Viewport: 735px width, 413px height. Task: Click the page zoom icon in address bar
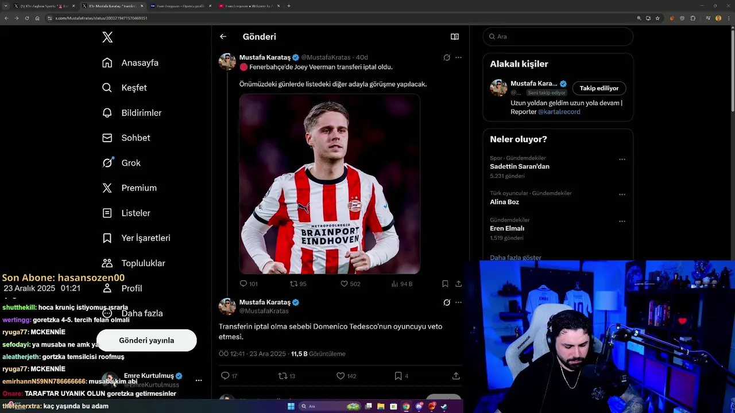tap(639, 18)
